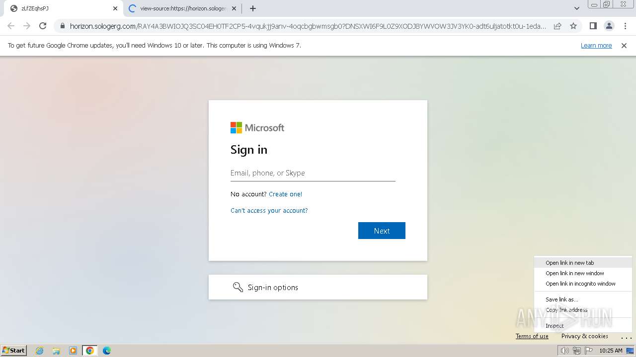Click the volume speaker tray icon
The width and height of the screenshot is (636, 357).
pyautogui.click(x=565, y=351)
